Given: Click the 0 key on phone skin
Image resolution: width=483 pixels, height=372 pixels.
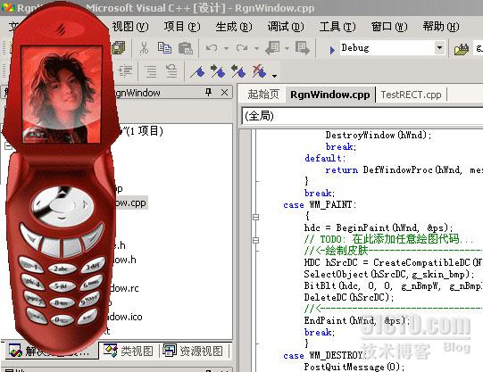Looking at the screenshot, I should coord(61,320).
